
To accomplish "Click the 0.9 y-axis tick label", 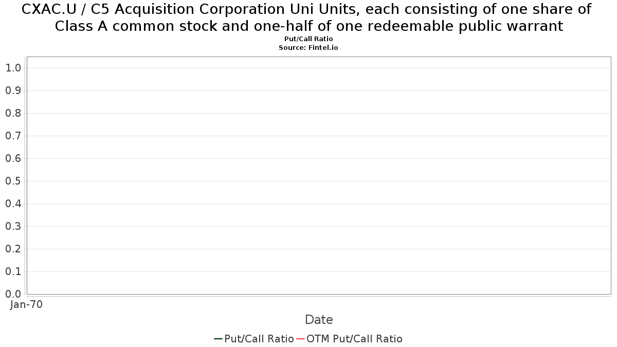I will (x=13, y=90).
